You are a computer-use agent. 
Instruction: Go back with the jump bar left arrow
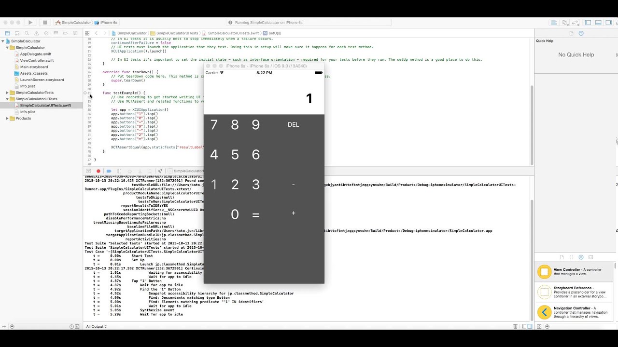coord(97,33)
